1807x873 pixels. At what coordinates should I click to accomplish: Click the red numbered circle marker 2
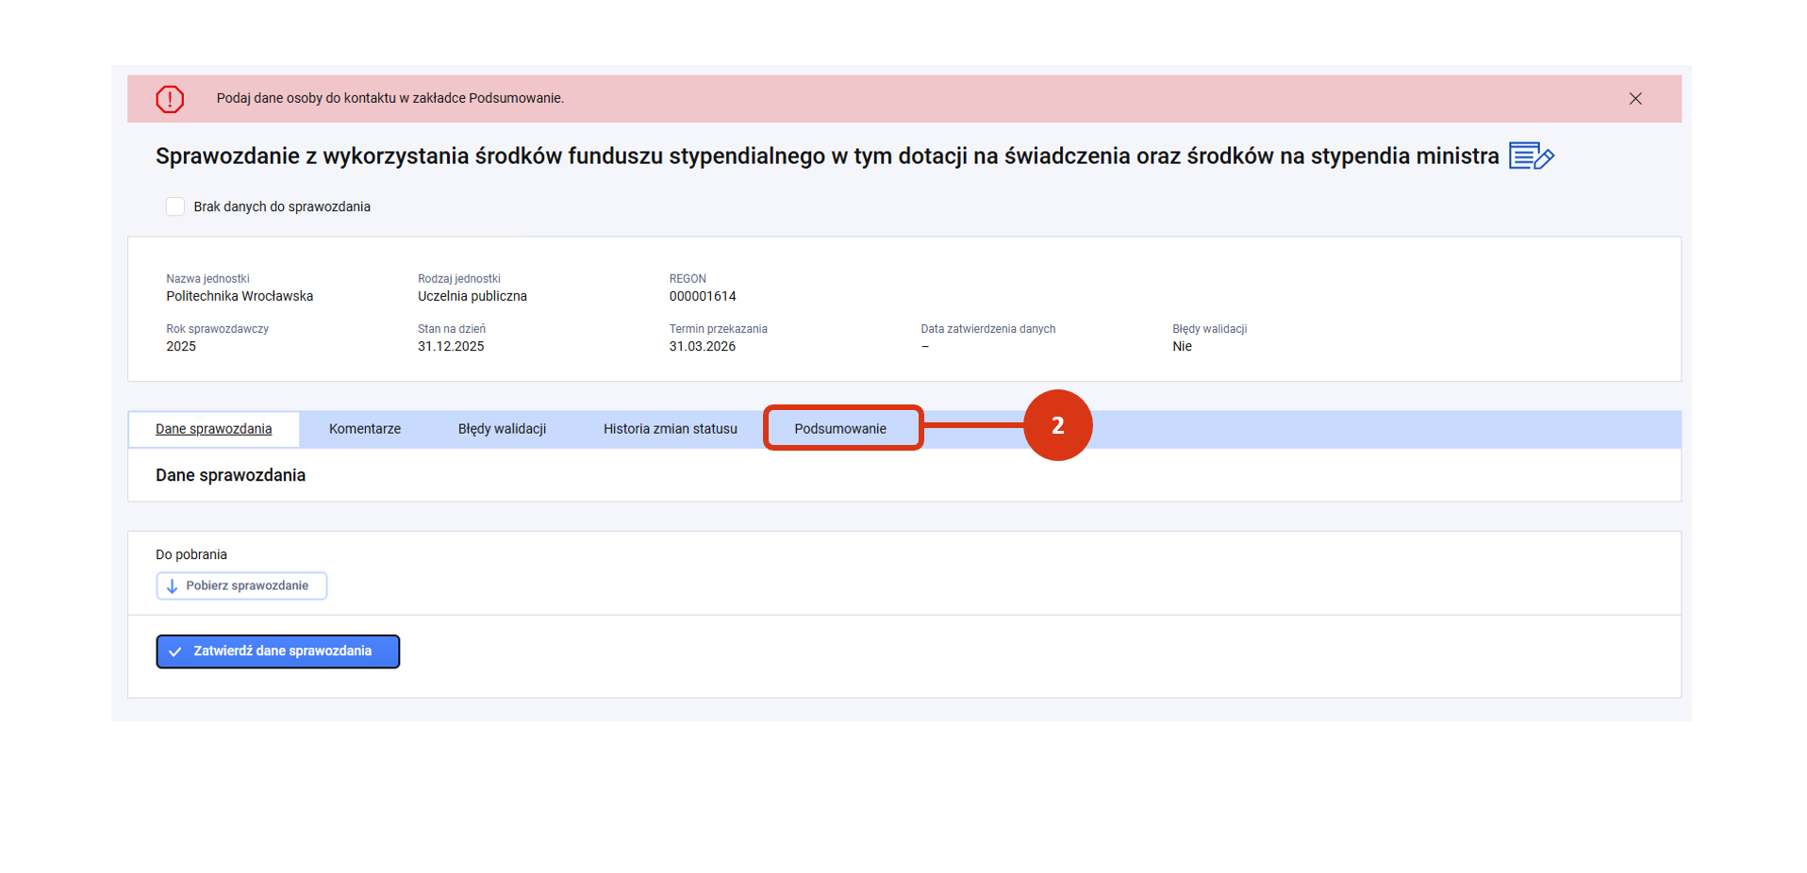pos(1056,425)
